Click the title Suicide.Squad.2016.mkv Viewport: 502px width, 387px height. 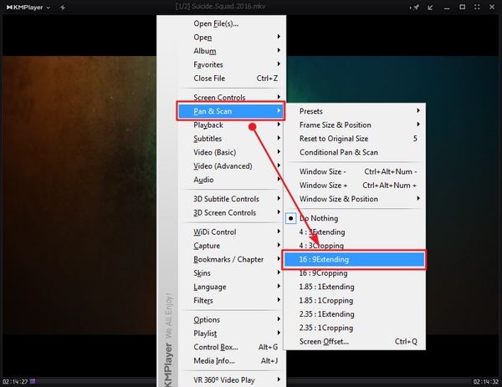click(228, 7)
